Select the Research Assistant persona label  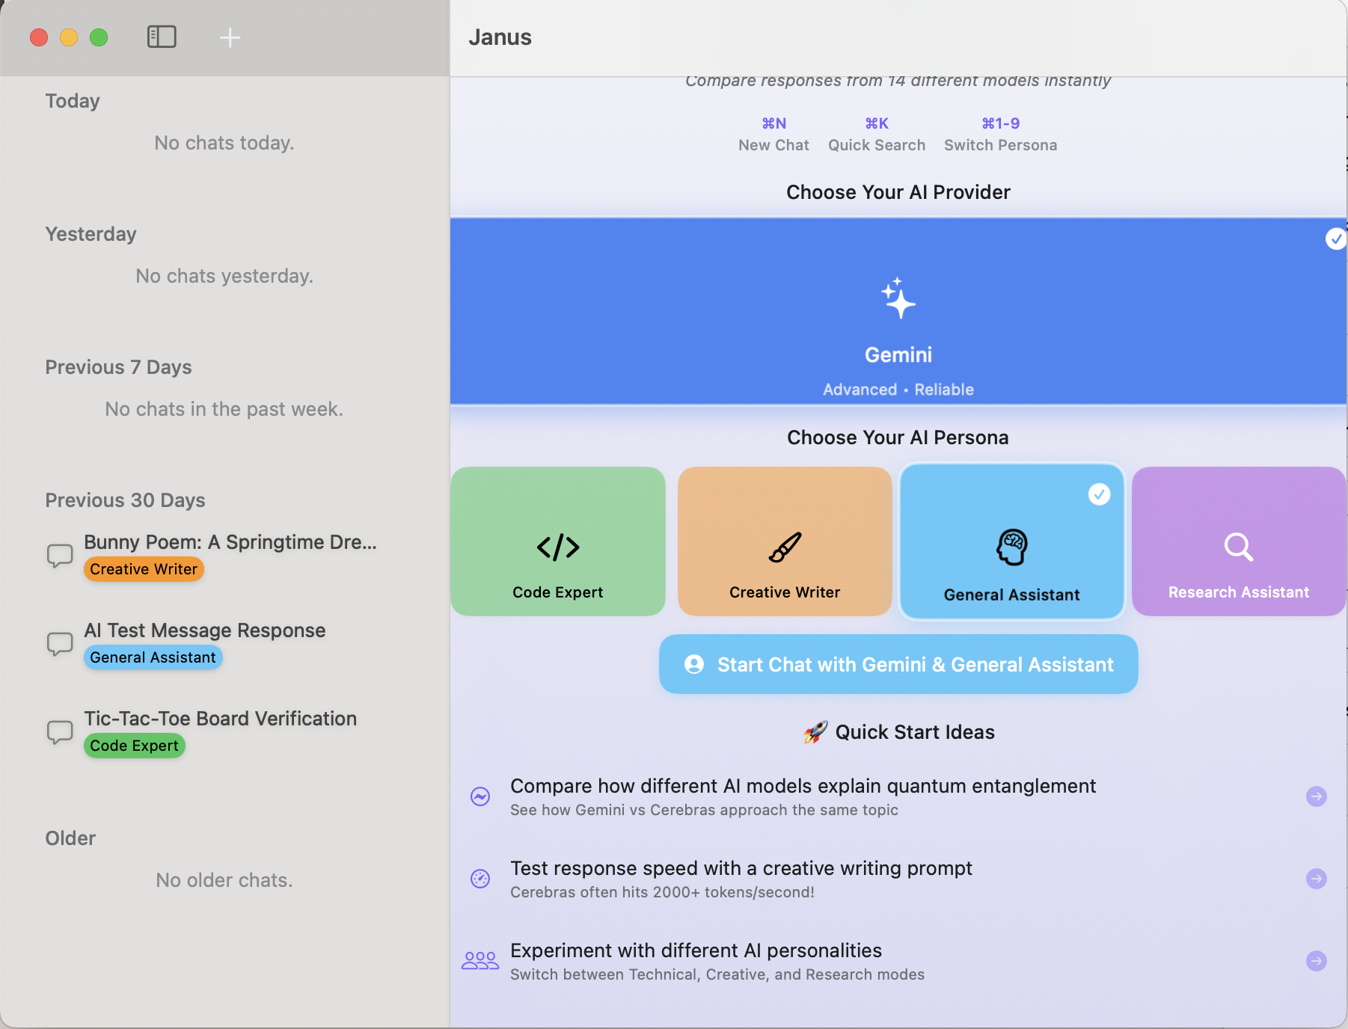pyautogui.click(x=1238, y=592)
